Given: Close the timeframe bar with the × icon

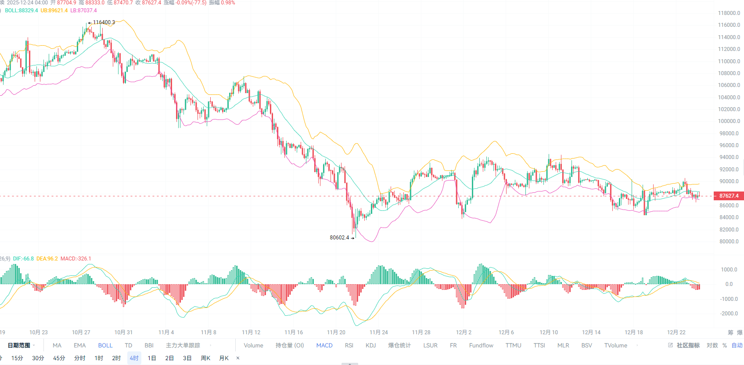Looking at the screenshot, I should pos(238,358).
